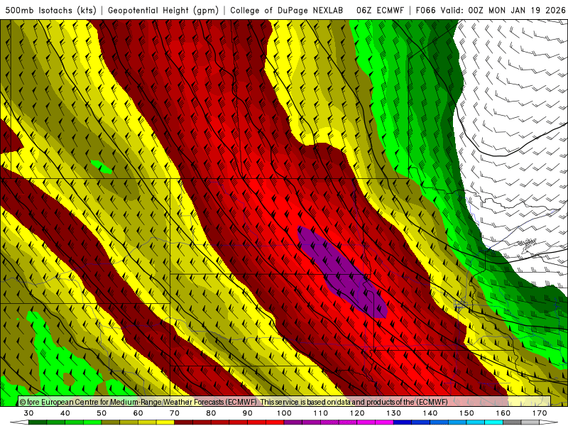Screen dimensions: 568x426
Task: Click the dark blue swatch right after 130
Action: 403,422
